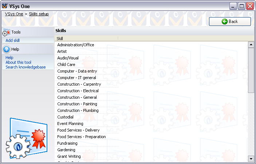
Task: Select the Child Care skill row
Action: coord(87,65)
